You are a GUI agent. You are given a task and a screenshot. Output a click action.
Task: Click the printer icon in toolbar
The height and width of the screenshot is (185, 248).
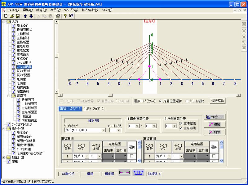58,16
